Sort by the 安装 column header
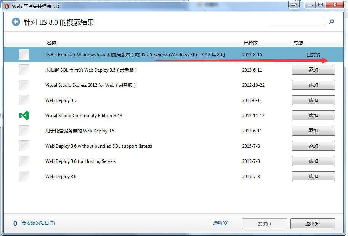The image size is (348, 236). tap(298, 43)
